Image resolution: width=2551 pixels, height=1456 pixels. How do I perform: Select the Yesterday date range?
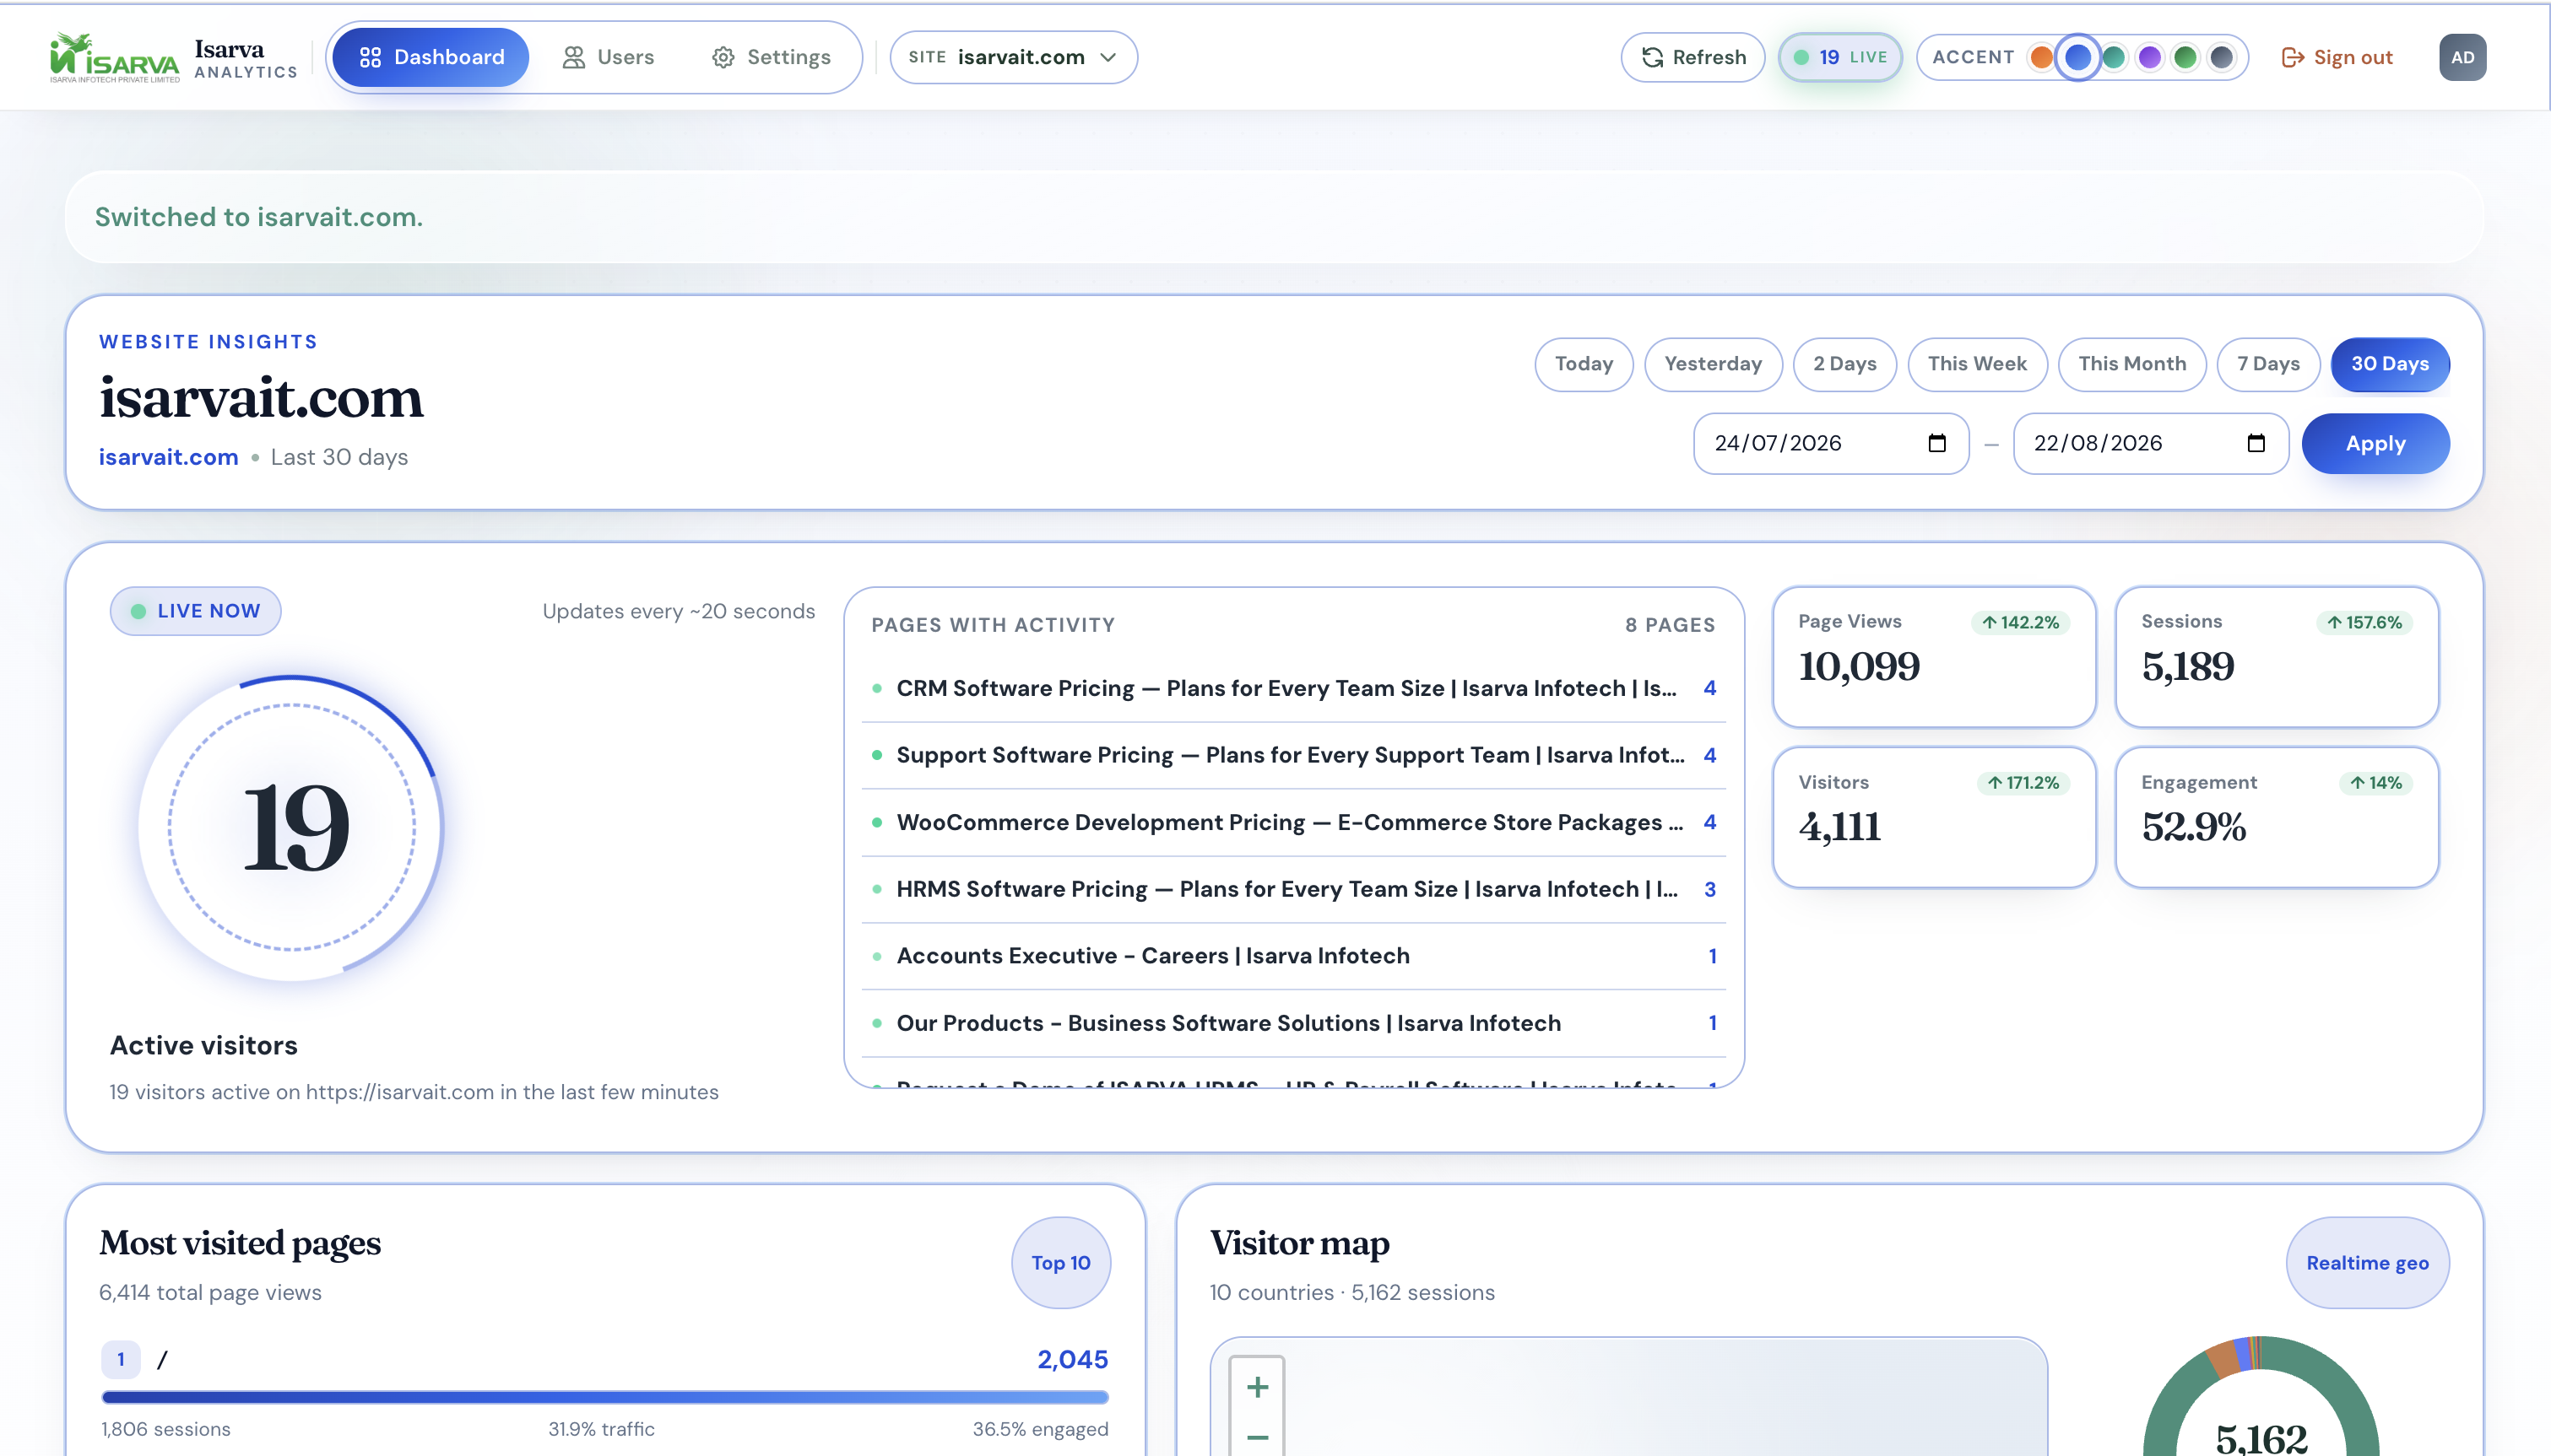pyautogui.click(x=1713, y=364)
